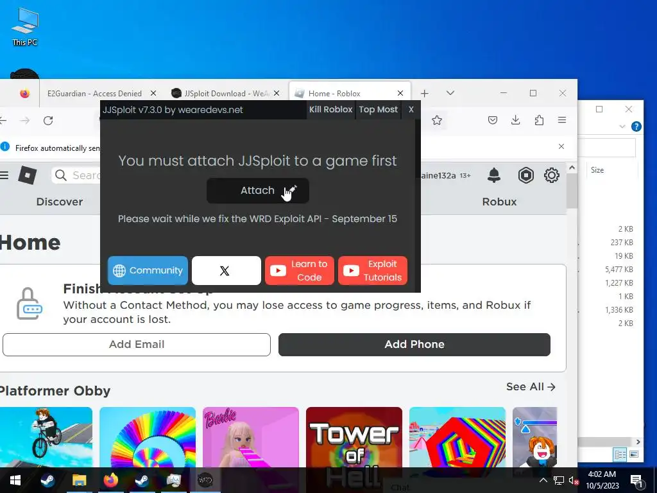Open the Firefox extensions menu

[x=539, y=120]
